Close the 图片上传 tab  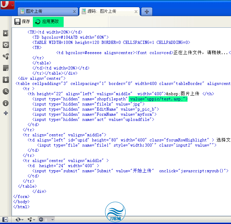pyautogui.click(x=74, y=12)
